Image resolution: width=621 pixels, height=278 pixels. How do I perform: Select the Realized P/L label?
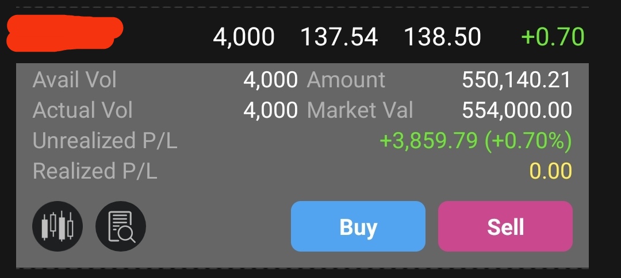95,171
